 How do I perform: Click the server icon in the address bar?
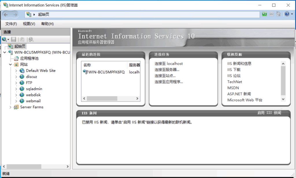(29, 14)
